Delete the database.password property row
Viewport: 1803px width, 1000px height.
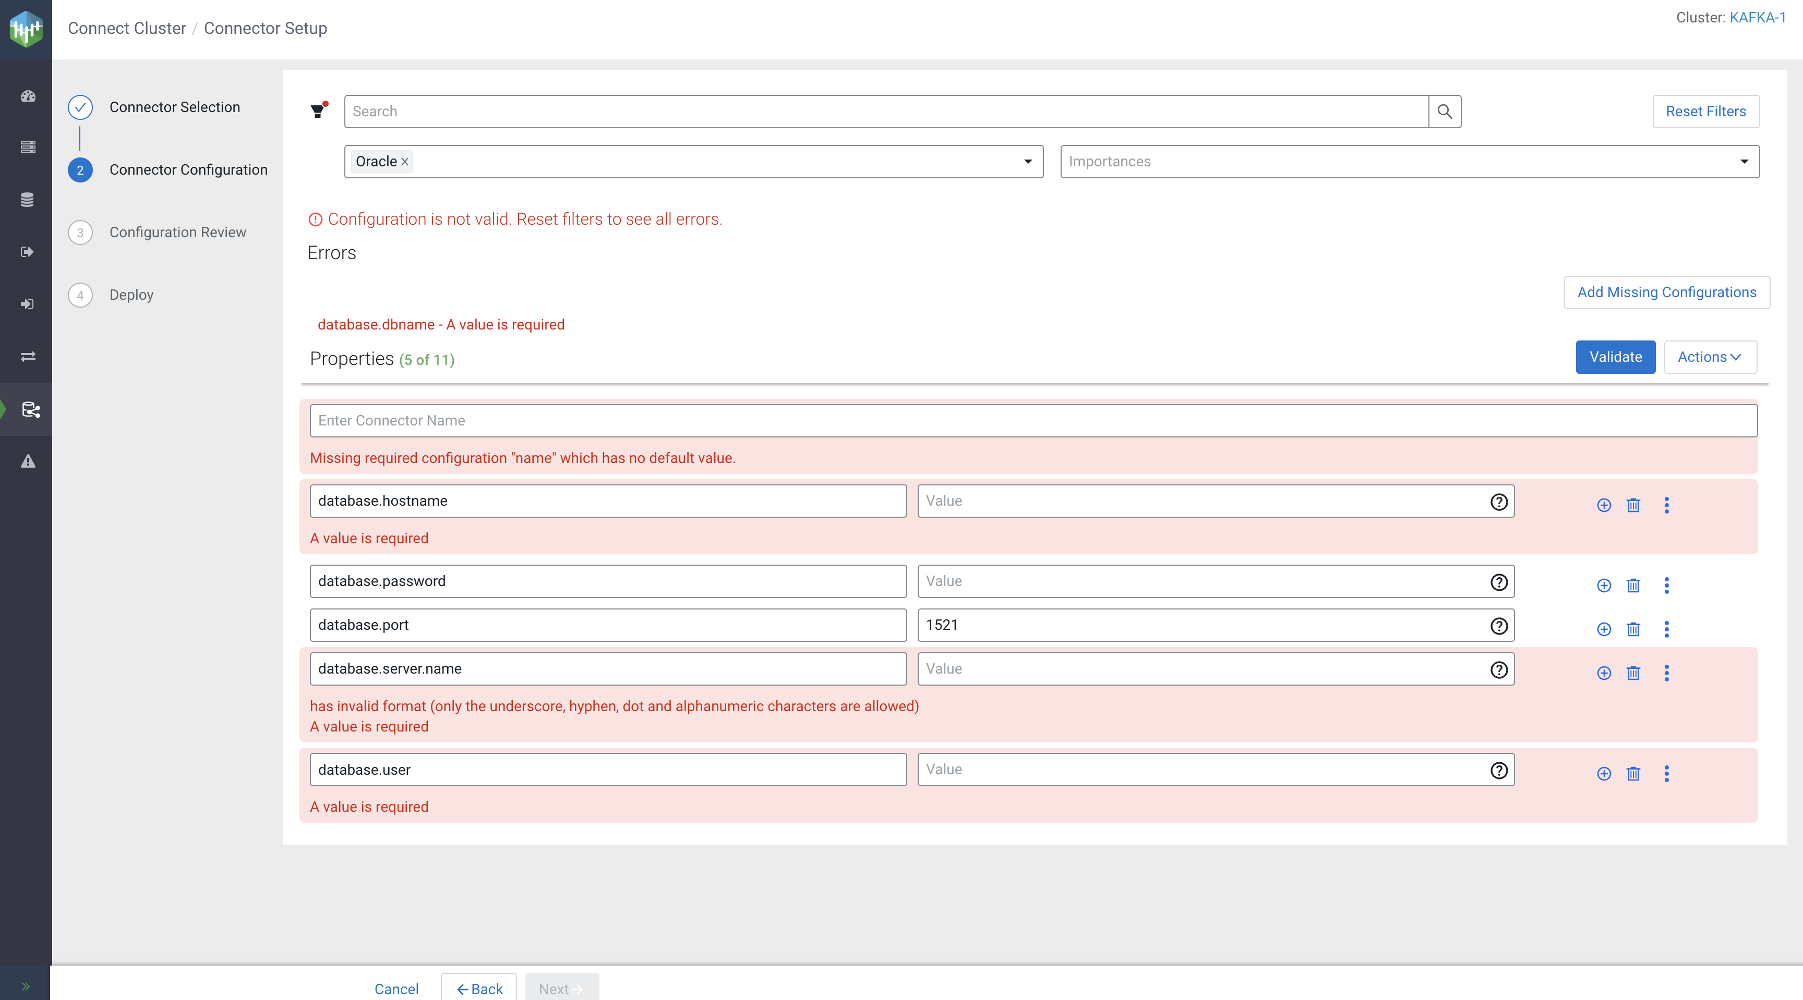pyautogui.click(x=1633, y=586)
